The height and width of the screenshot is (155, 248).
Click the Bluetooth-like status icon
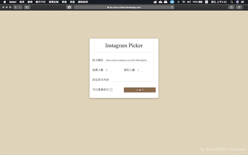coord(178,2)
